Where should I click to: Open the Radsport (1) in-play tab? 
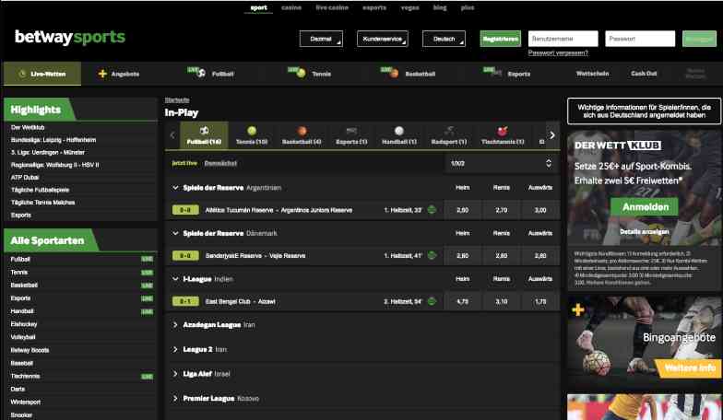[x=448, y=135]
